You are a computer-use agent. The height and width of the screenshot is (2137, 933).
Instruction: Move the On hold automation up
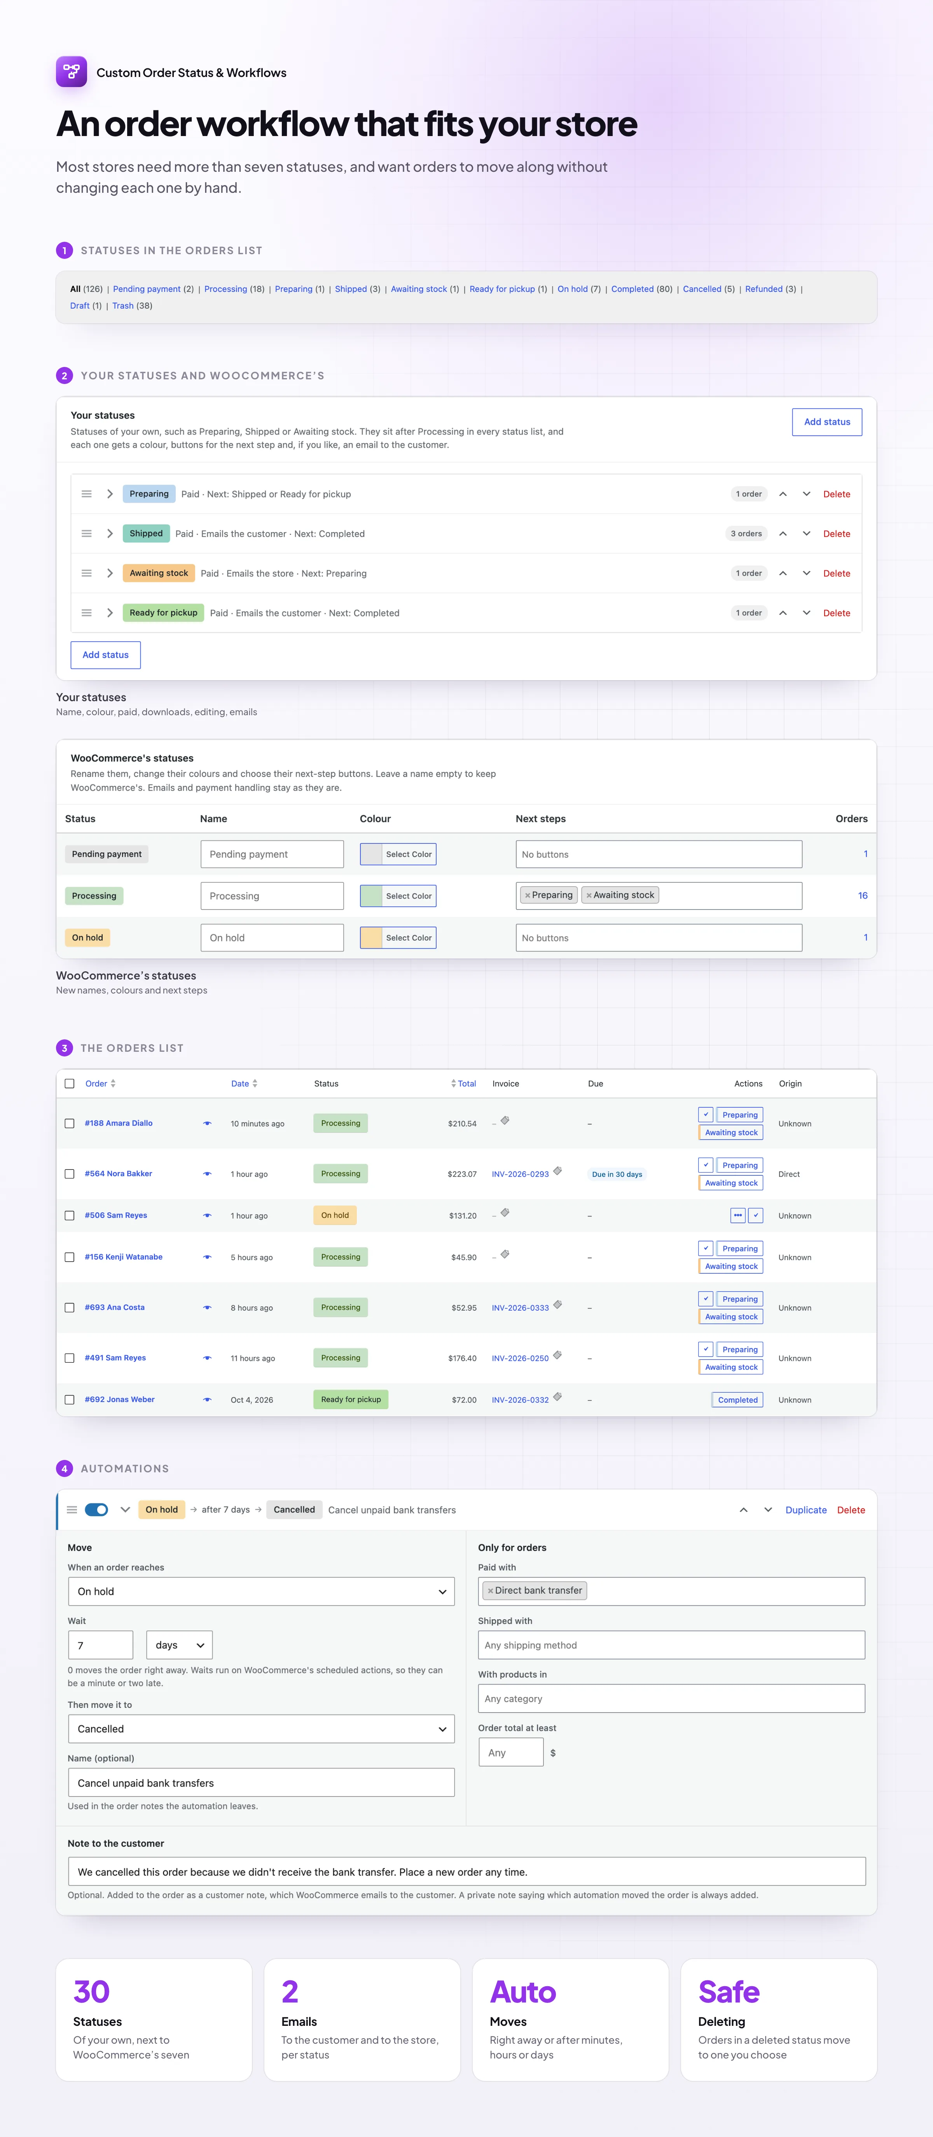tap(744, 1510)
